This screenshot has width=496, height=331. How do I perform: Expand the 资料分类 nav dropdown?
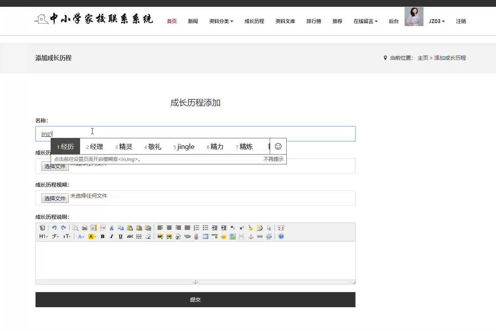pos(221,21)
